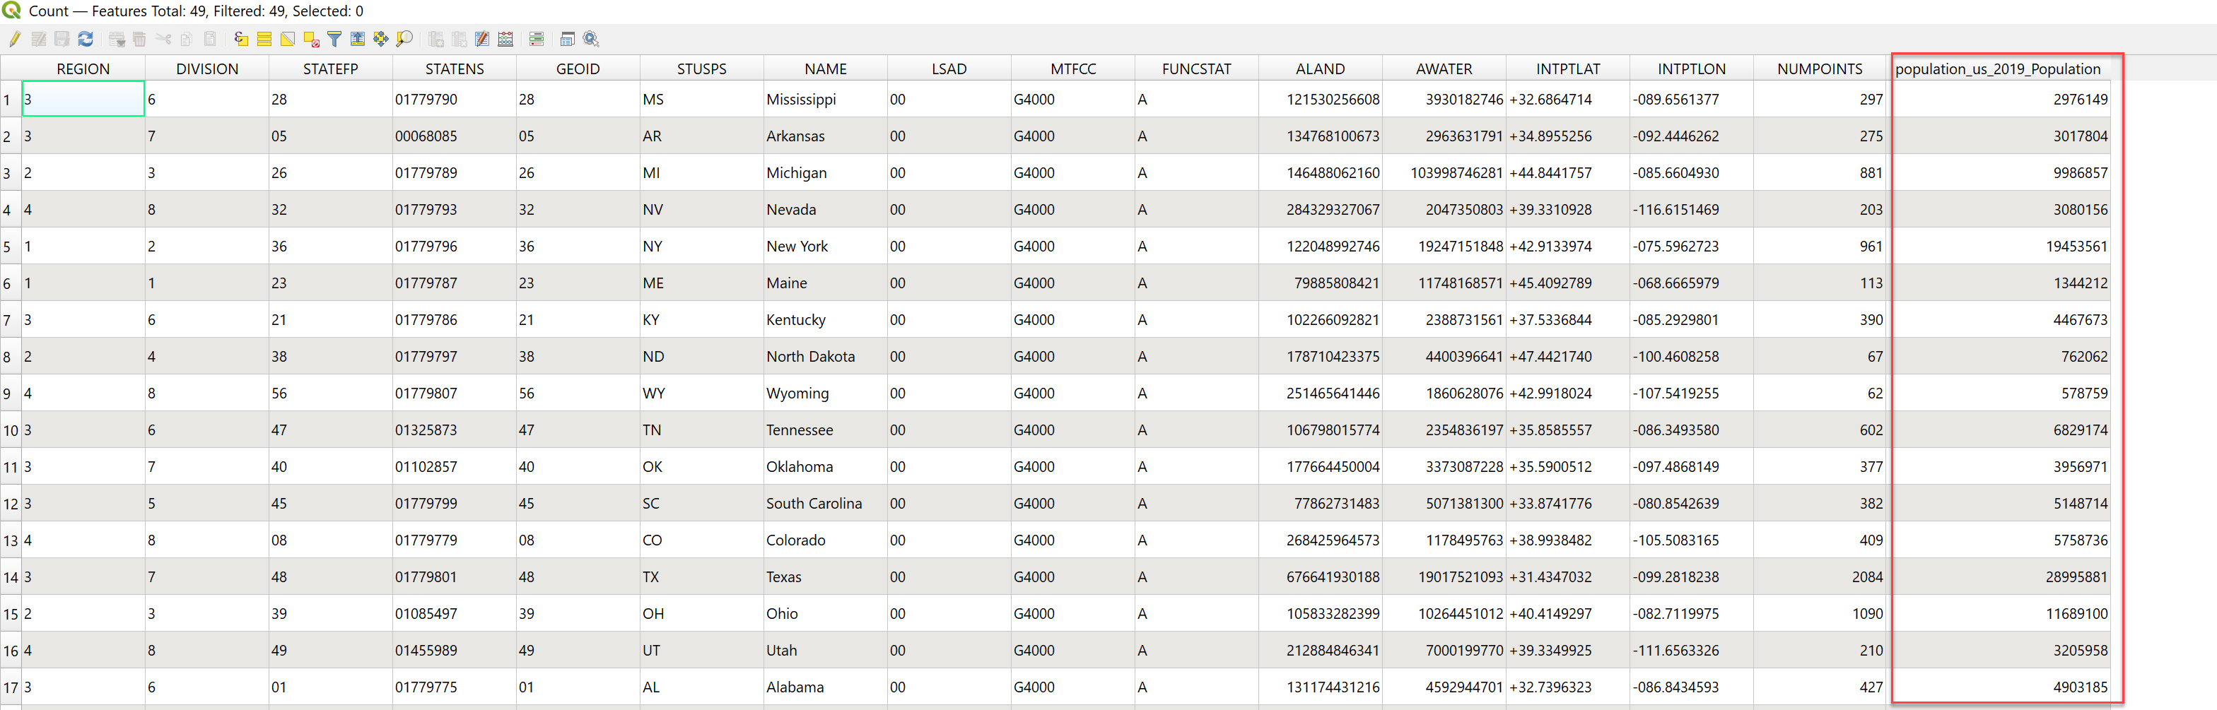
Task: Click the INTPTLAT column header
Action: [x=1568, y=69]
